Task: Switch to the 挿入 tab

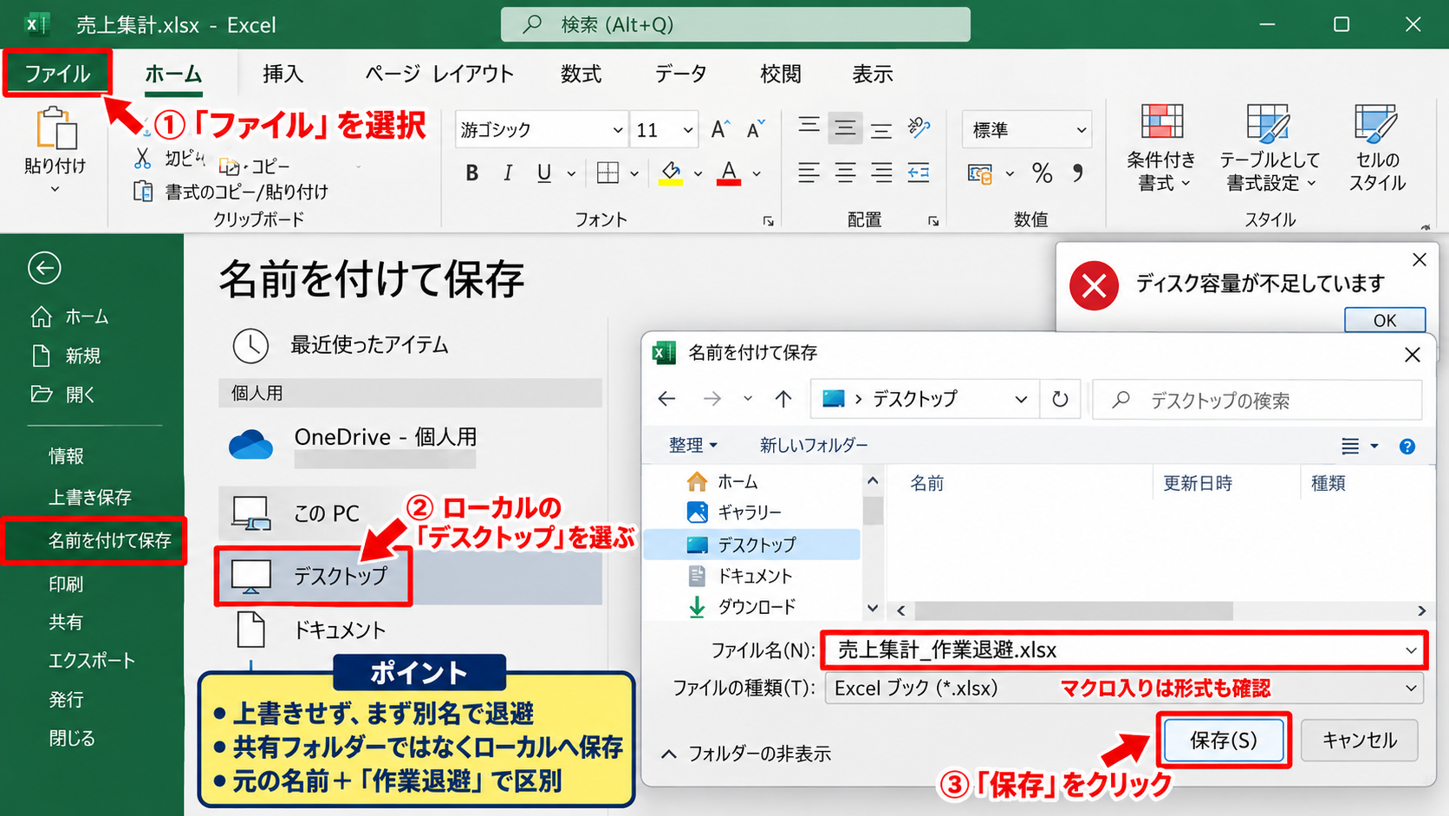Action: (283, 74)
